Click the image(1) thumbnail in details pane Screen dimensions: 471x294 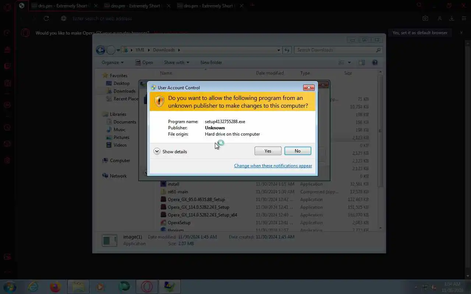[110, 240]
